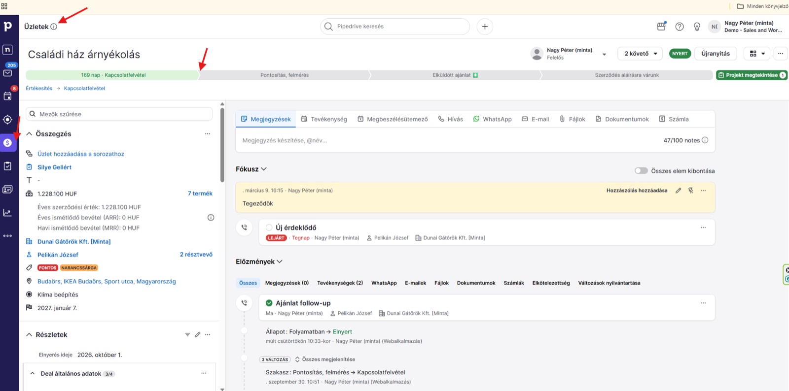Open the 2 követő dropdown

coord(641,54)
